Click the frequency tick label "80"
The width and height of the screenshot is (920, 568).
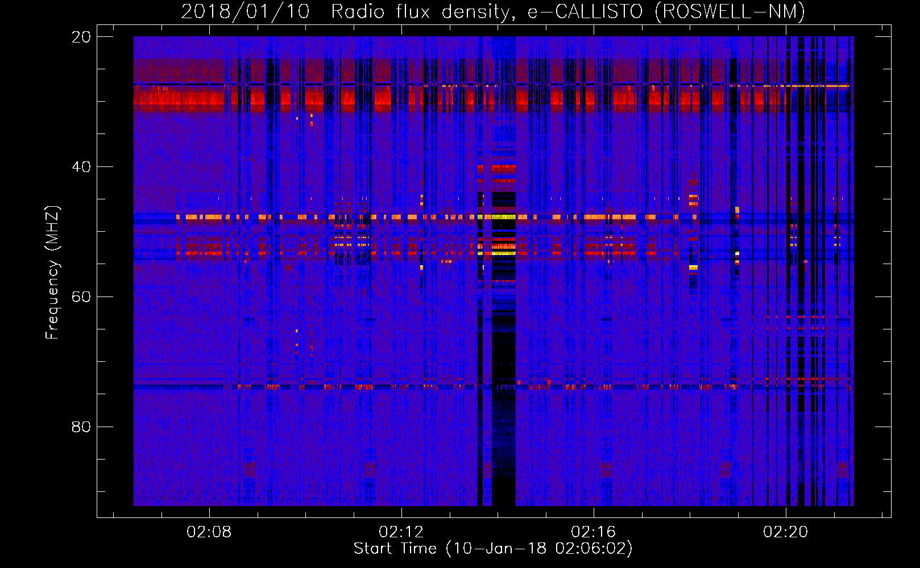[81, 427]
